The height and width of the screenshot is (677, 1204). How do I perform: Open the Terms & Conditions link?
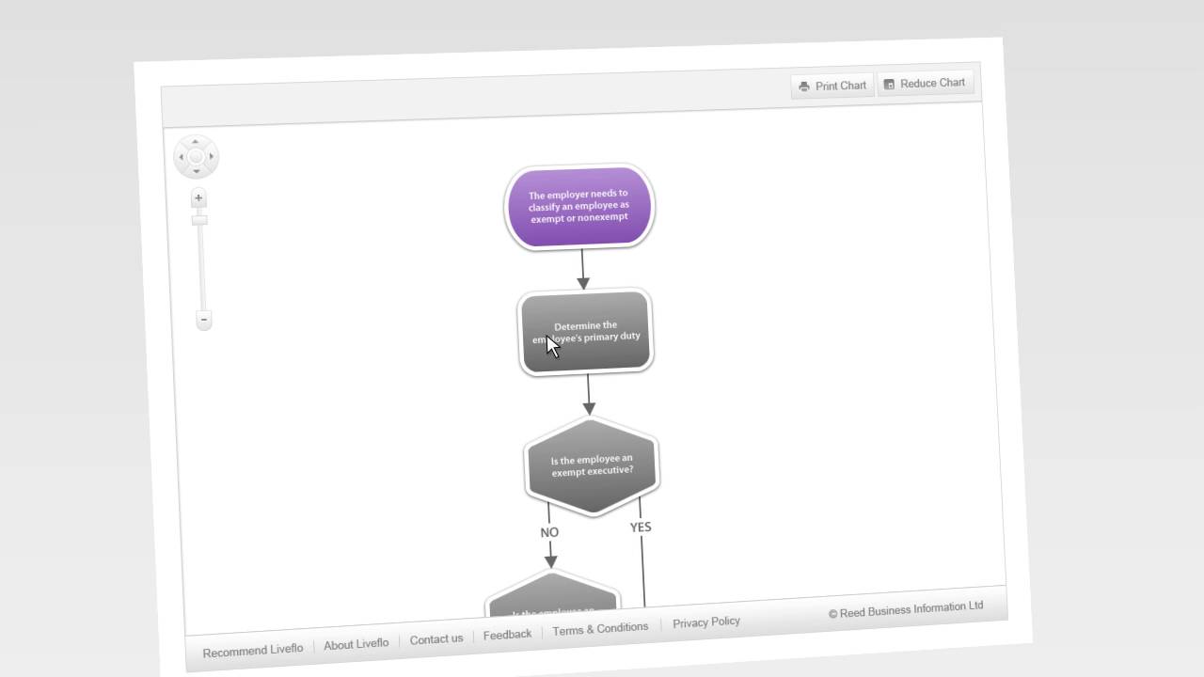pos(600,628)
